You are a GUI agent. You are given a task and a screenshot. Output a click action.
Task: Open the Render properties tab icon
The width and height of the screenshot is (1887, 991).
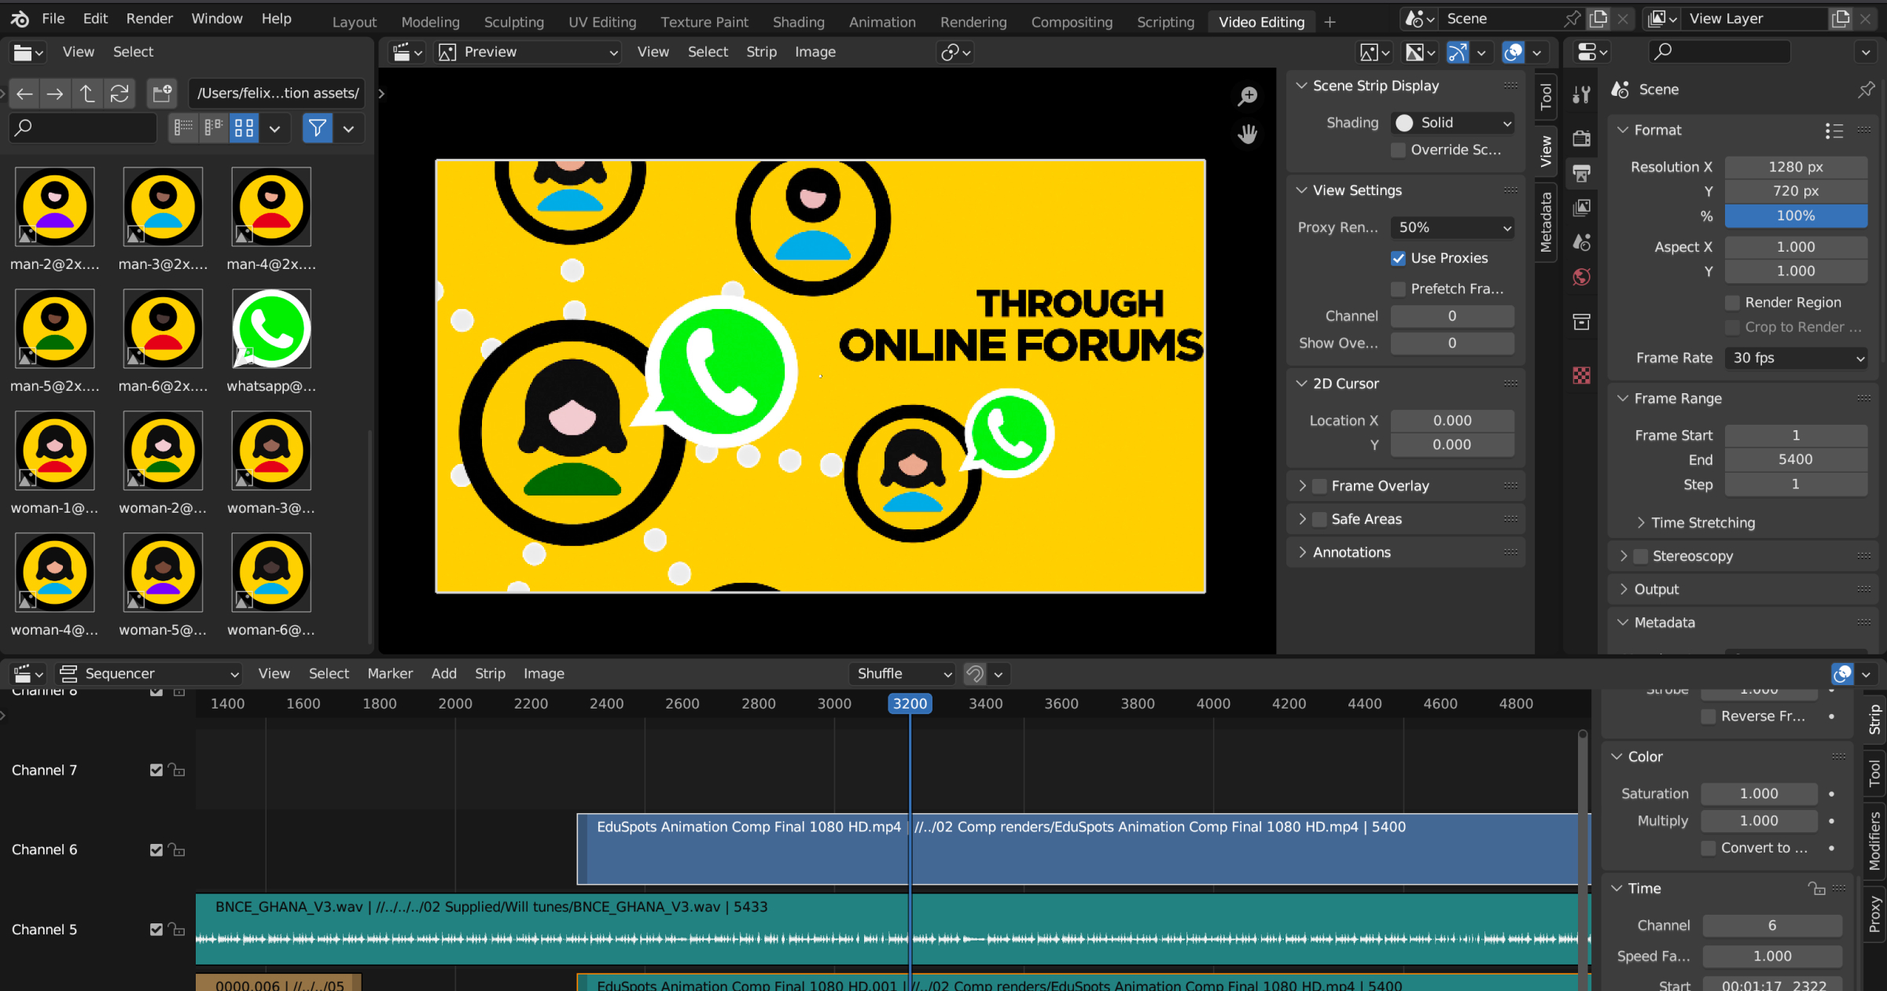1582,138
